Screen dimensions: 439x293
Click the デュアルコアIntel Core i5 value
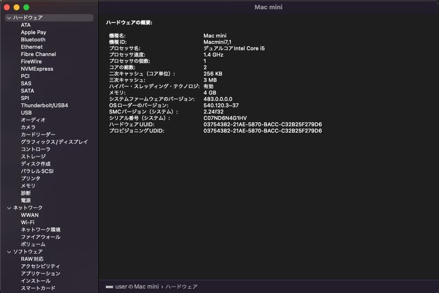coord(234,48)
